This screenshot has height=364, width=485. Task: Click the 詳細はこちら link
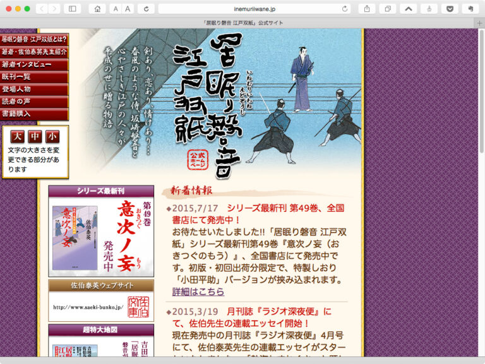198,291
